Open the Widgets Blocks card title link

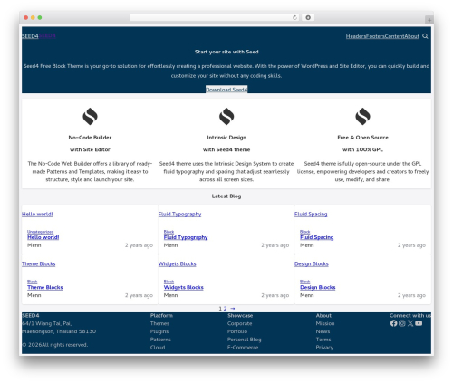[177, 263]
